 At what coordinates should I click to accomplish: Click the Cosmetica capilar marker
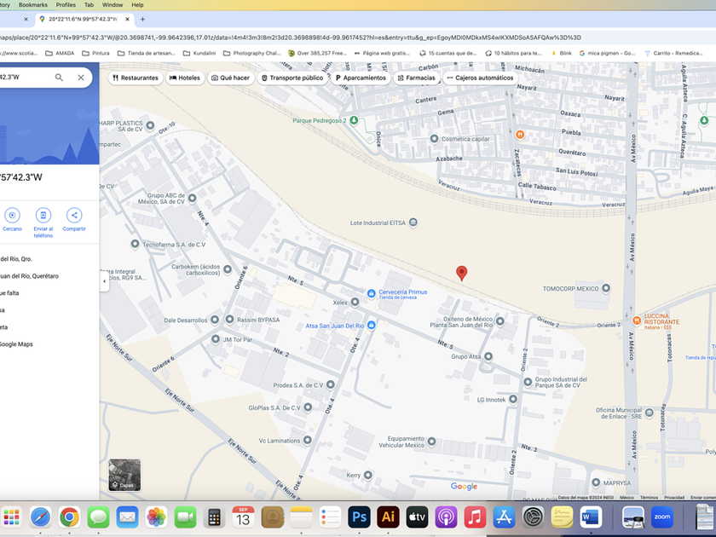(x=434, y=138)
